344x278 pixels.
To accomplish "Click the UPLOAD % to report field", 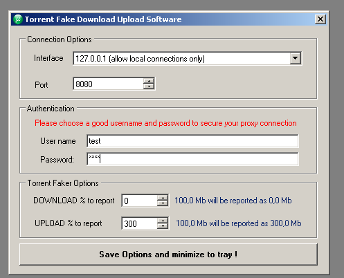I will [x=140, y=223].
